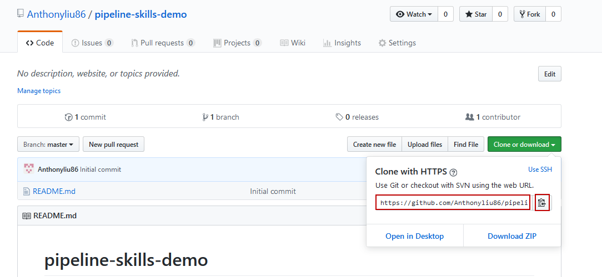This screenshot has width=602, height=277.
Task: Click Anthonyliu86 avatar in commit row
Action: 29,169
